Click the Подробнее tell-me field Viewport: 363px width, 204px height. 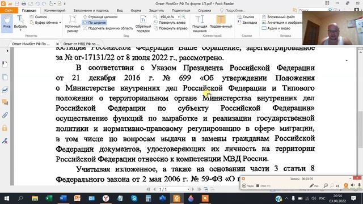click(x=233, y=10)
